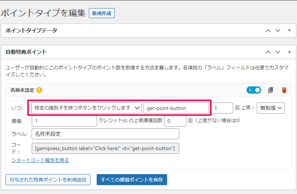Image resolution: width=297 pixels, height=194 pixels.
Task: Delete the 名称未設定 requirement with trash icon
Action: tap(284, 90)
